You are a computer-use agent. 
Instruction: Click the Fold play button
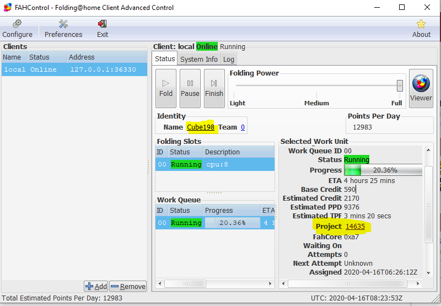tap(166, 88)
